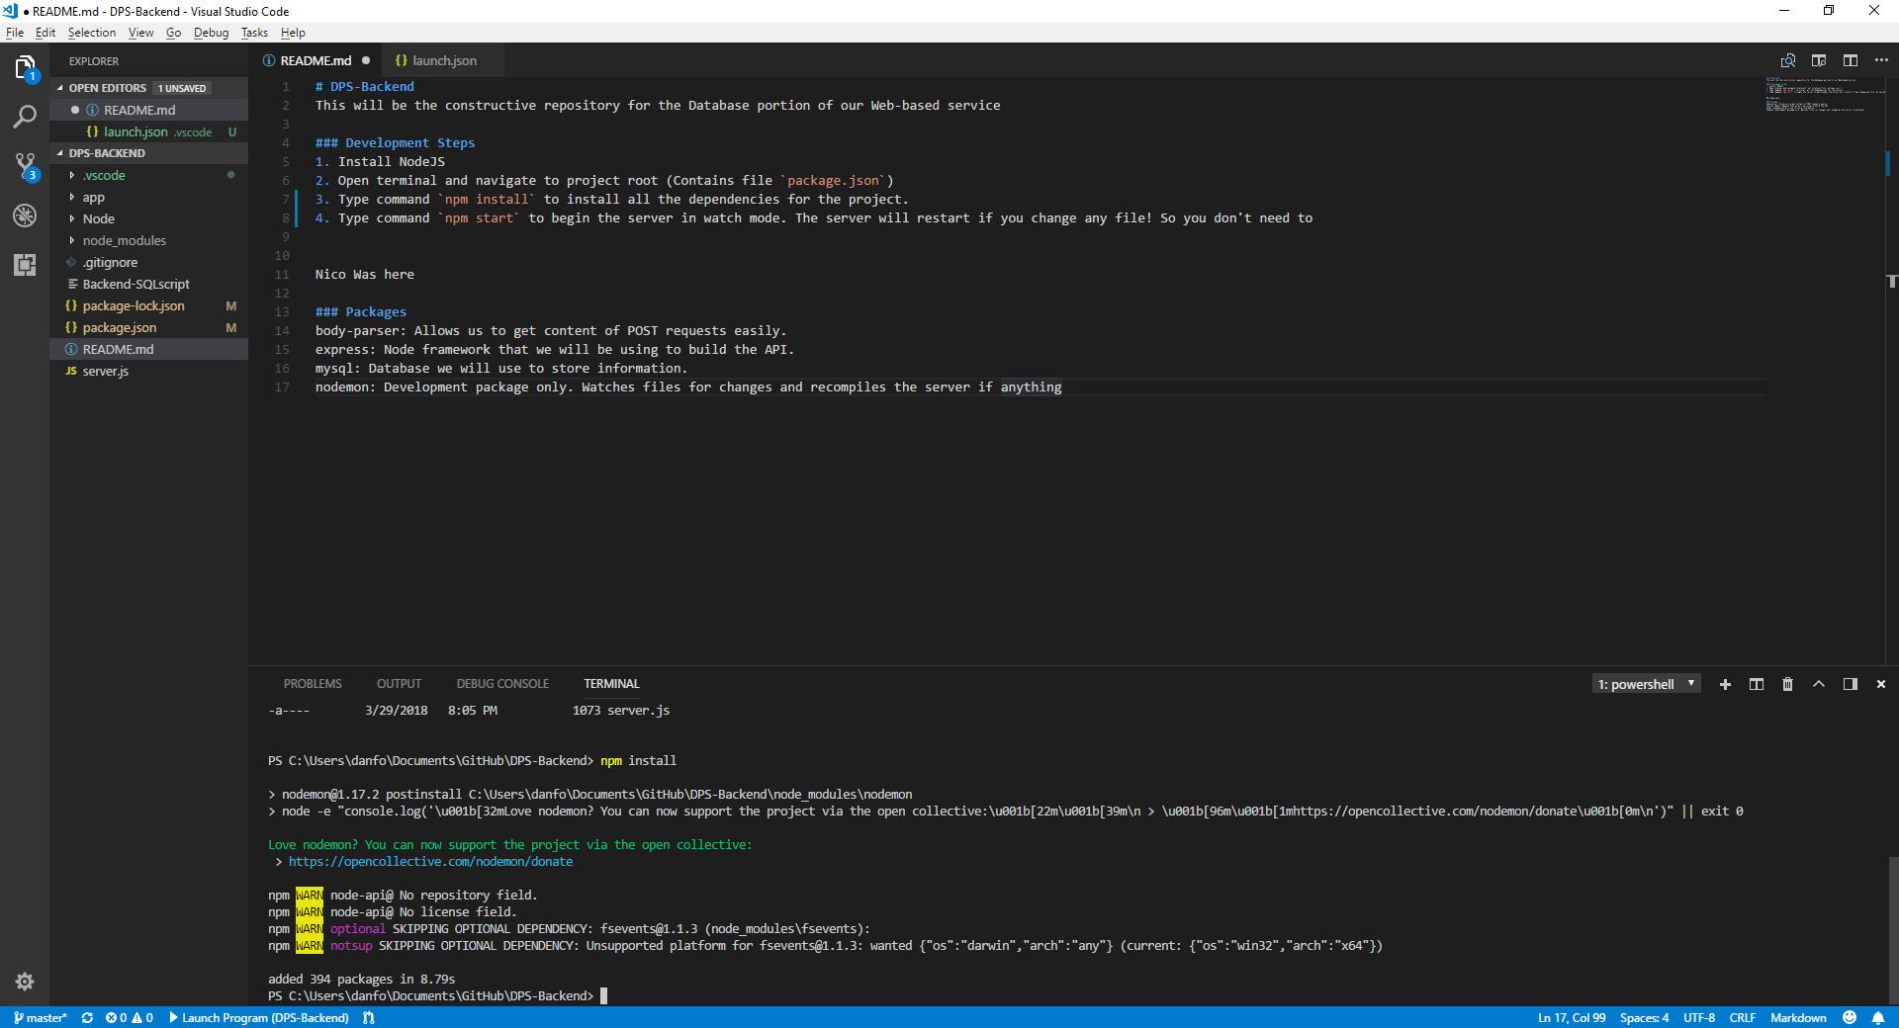Image resolution: width=1899 pixels, height=1028 pixels.
Task: Open the Search view in activity bar
Action: (25, 117)
